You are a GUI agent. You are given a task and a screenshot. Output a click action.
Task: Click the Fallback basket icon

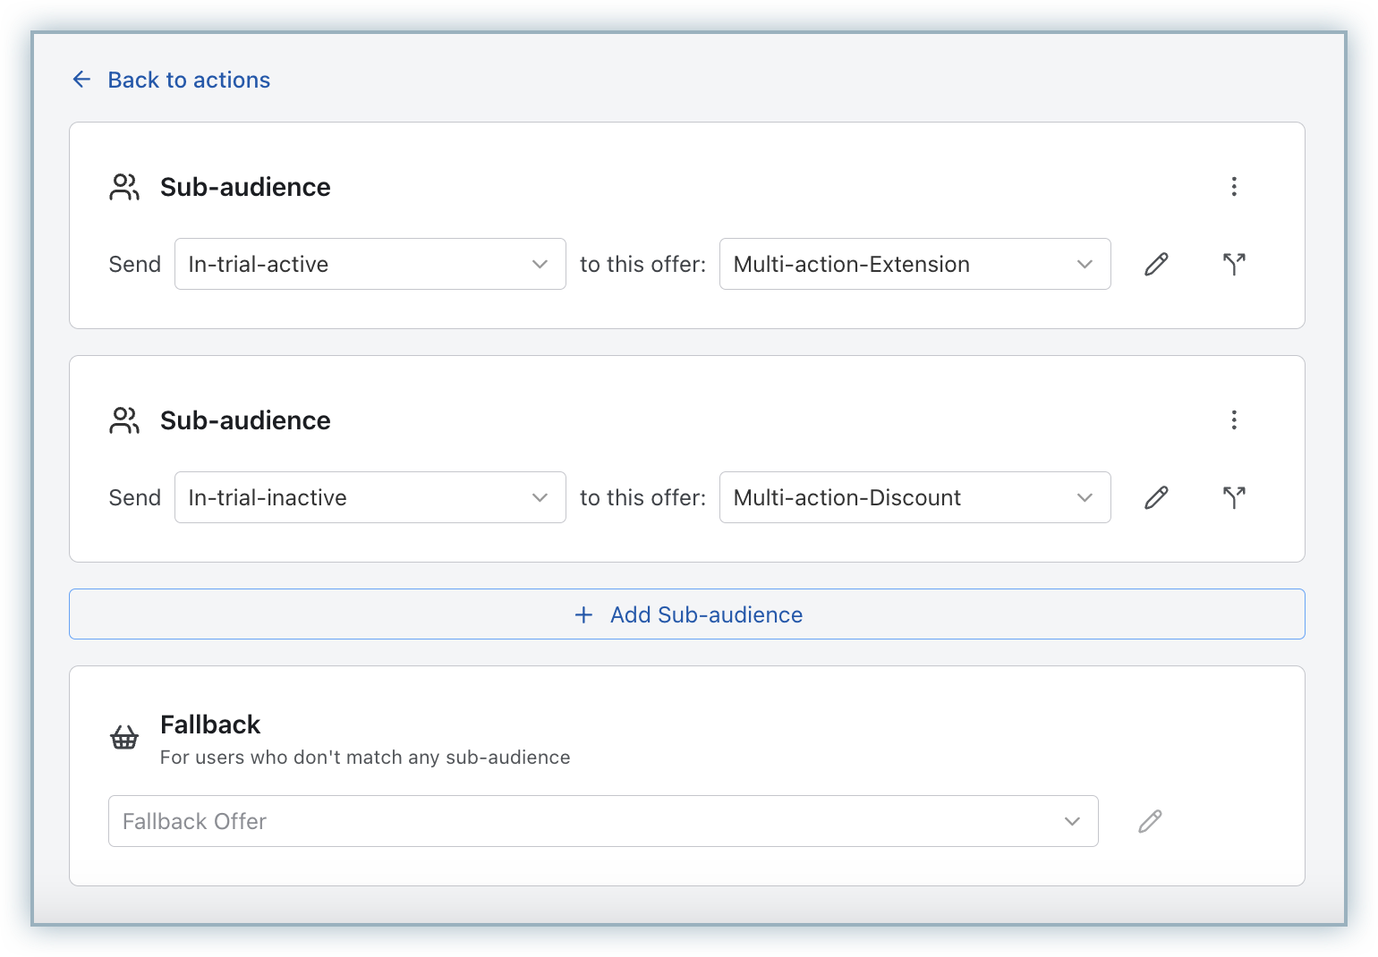124,738
